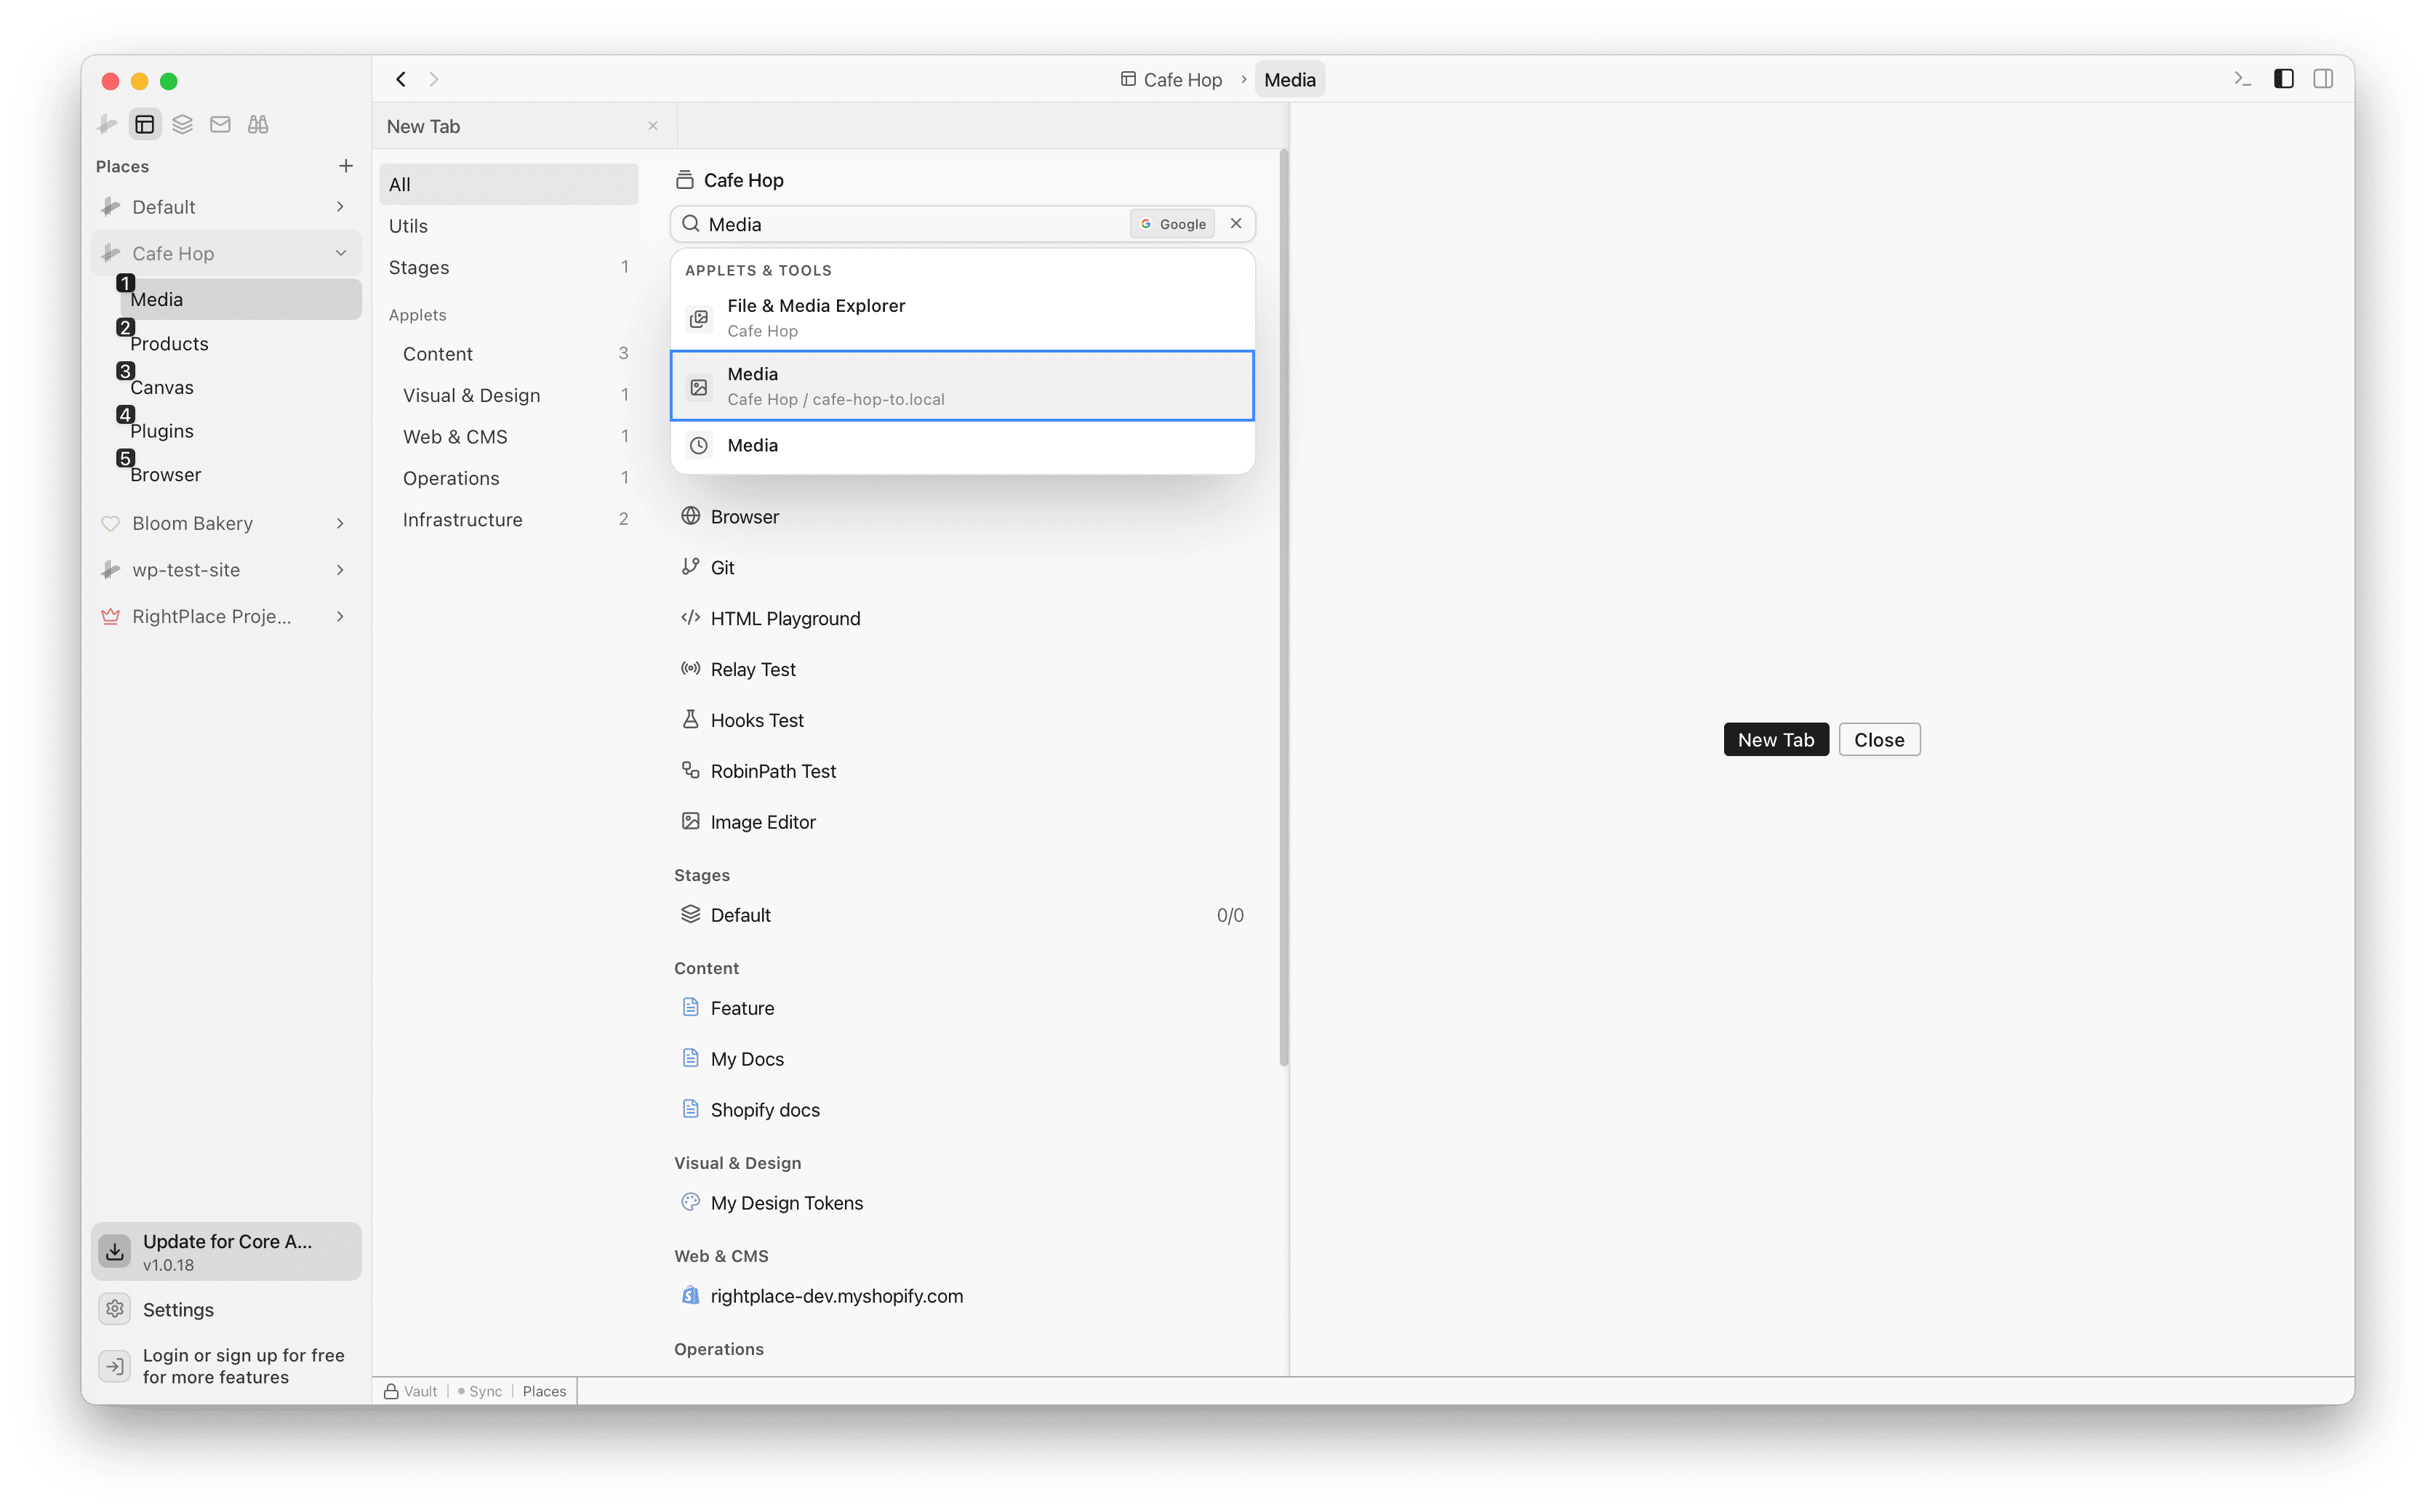Open the terminal prompt icon
The image size is (2436, 1512).
click(2242, 79)
